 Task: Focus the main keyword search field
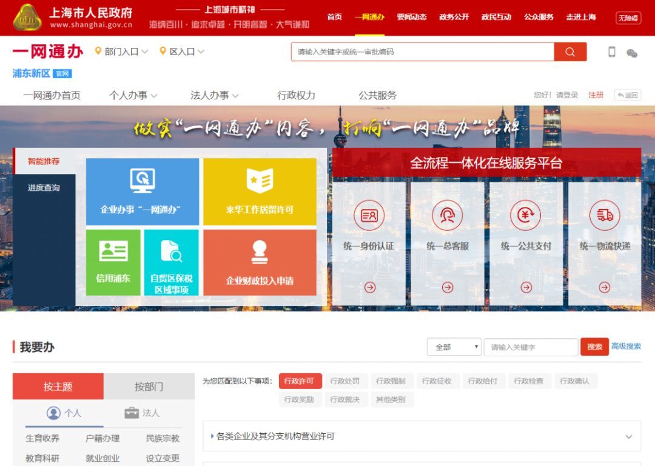[423, 52]
